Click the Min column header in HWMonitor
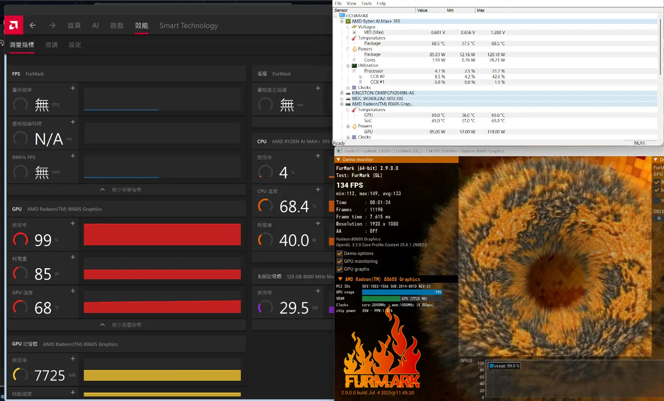Screen dimensions: 664x401 [460, 10]
